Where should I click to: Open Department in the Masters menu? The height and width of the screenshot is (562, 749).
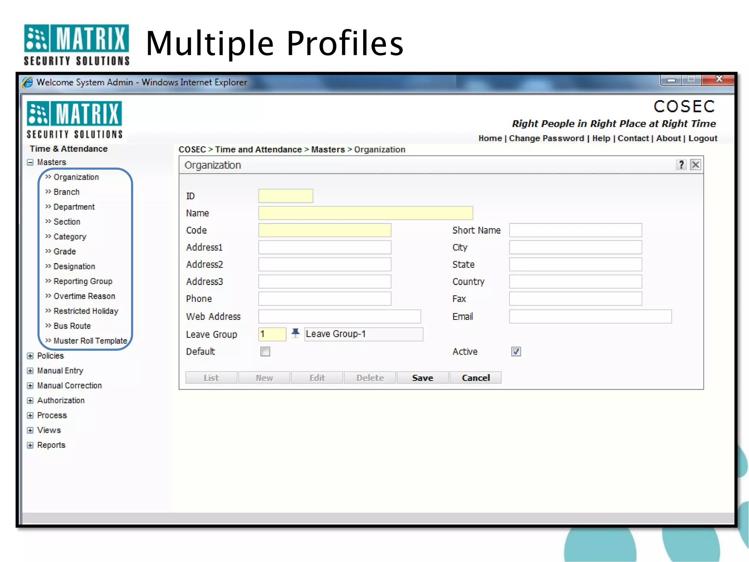(x=74, y=207)
